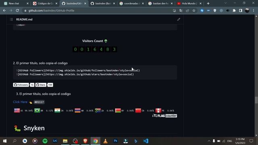Click the github.com address bar URL
The width and height of the screenshot is (258, 145).
point(51,10)
